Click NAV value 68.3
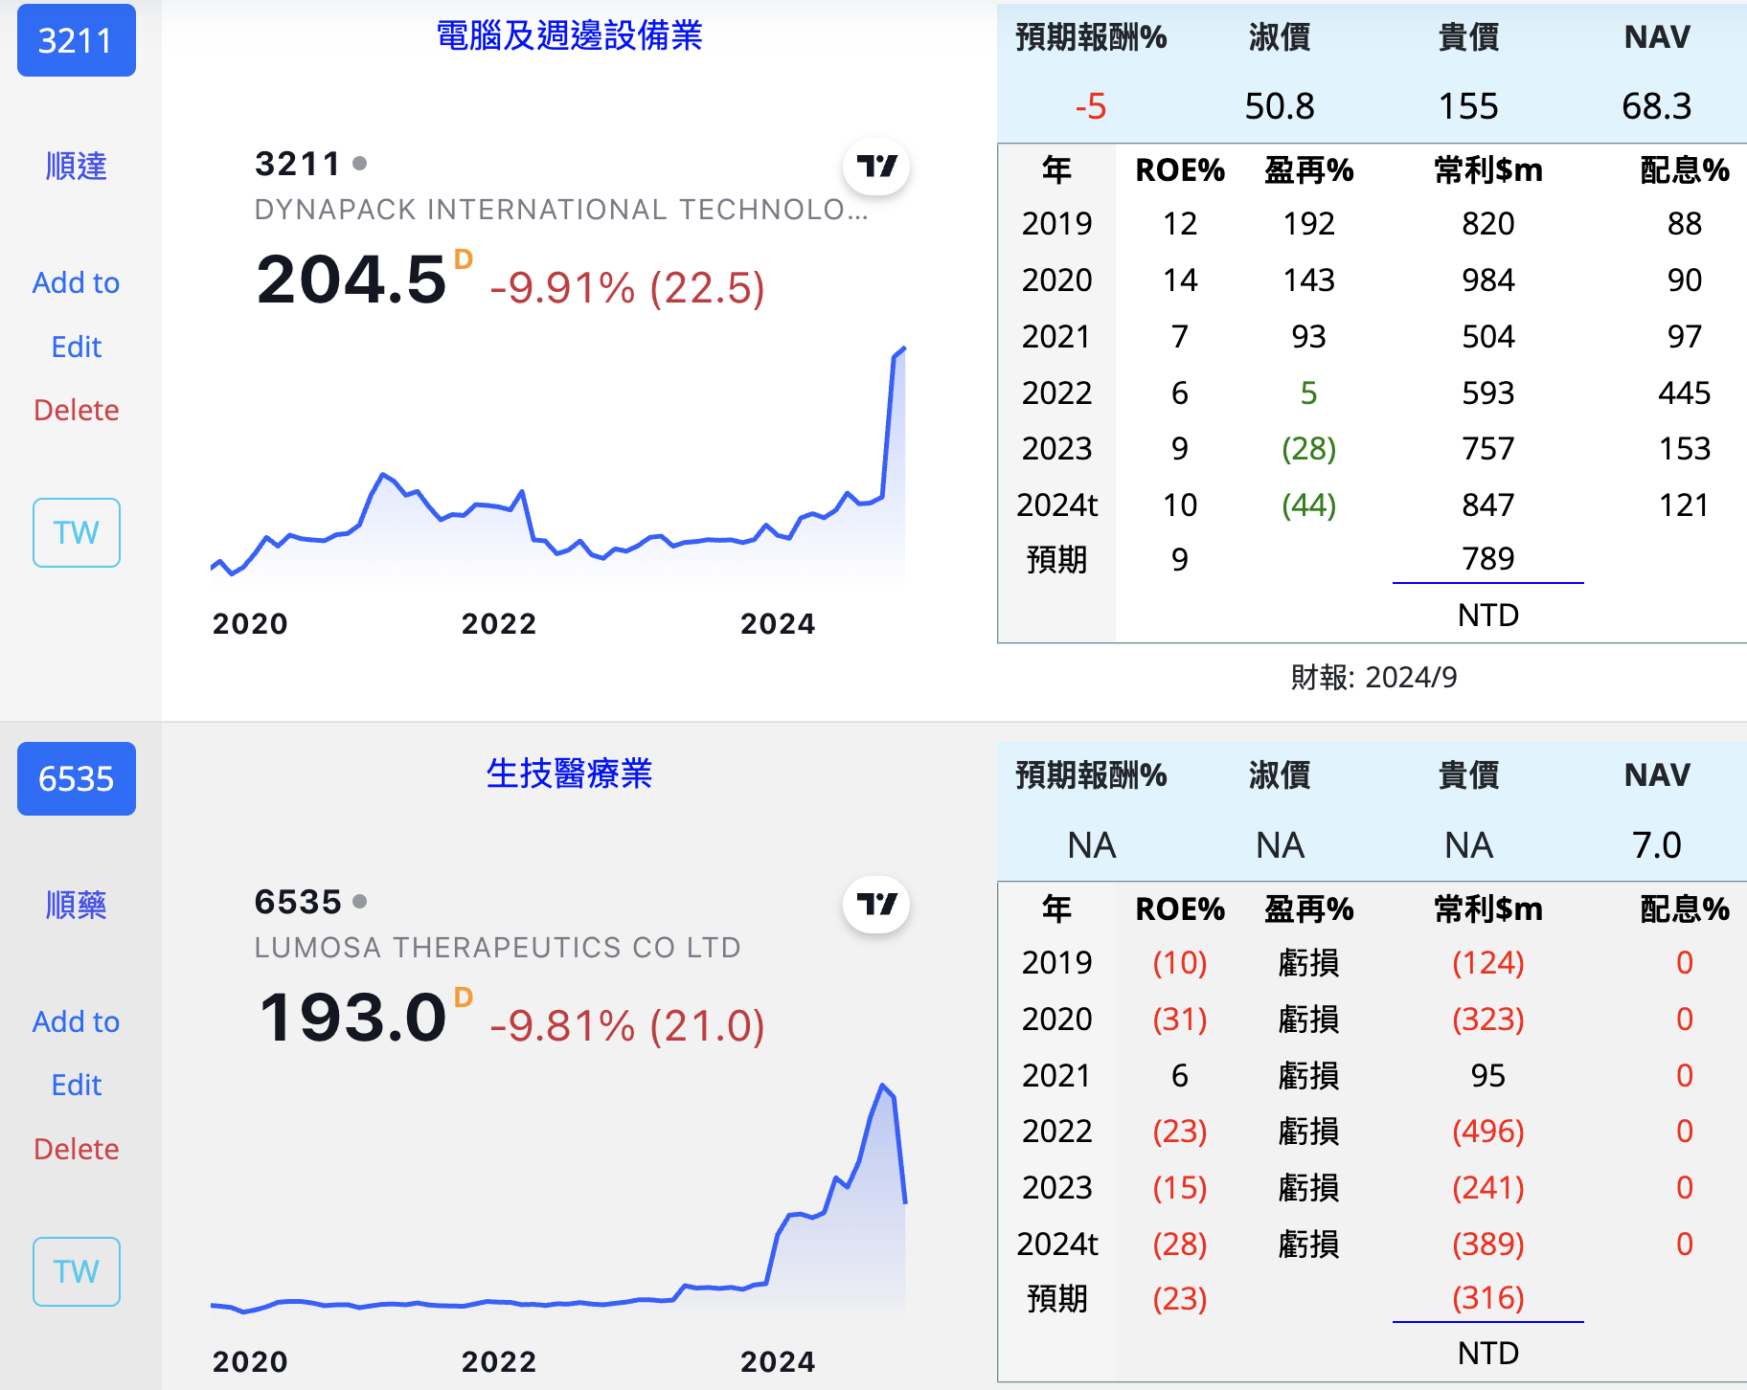1747x1390 pixels. (x=1657, y=106)
